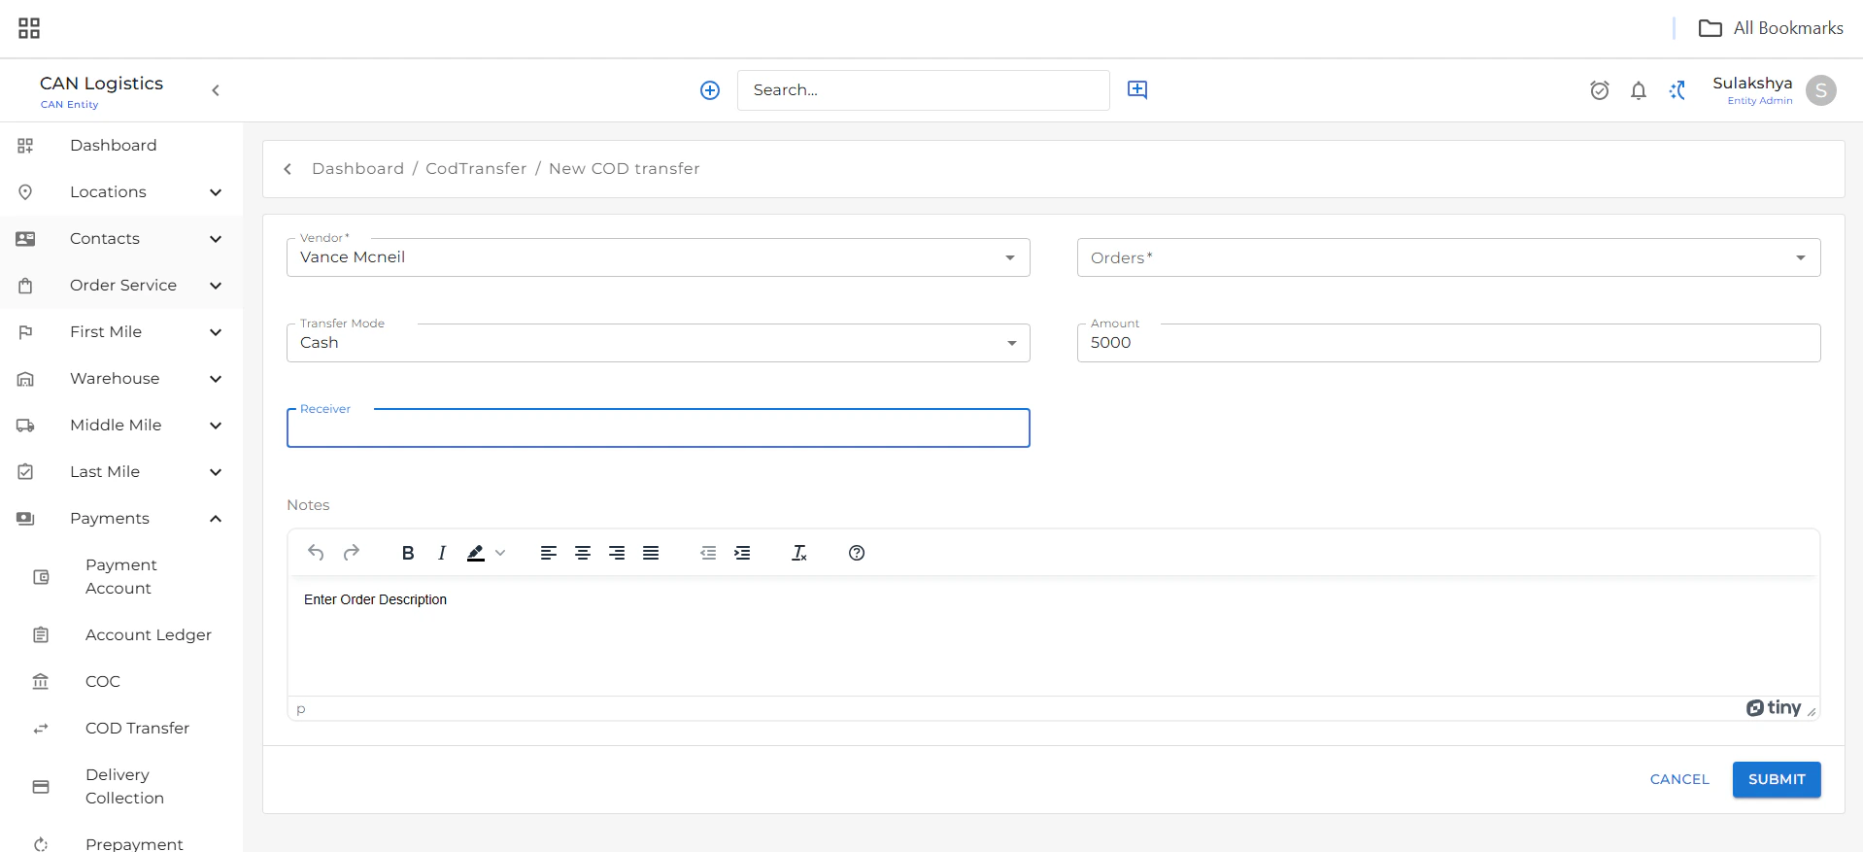Open Account Ledger page
Screen dimensions: 1863x852
[121, 635]
